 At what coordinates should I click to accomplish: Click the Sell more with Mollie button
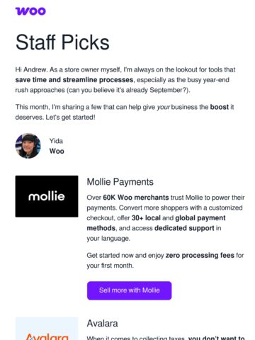(x=129, y=290)
